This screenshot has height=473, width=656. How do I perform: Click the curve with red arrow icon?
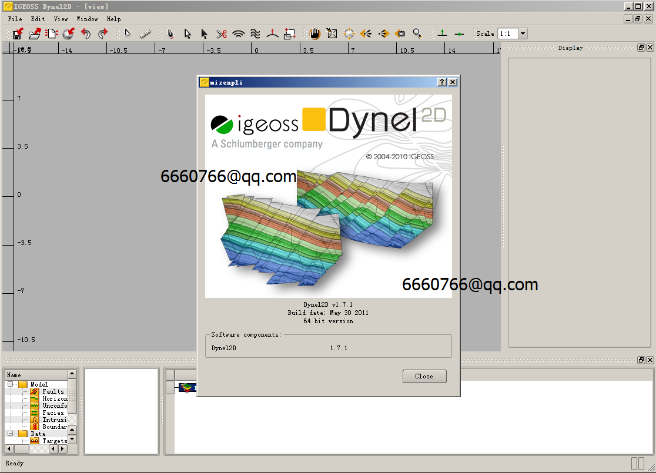272,34
